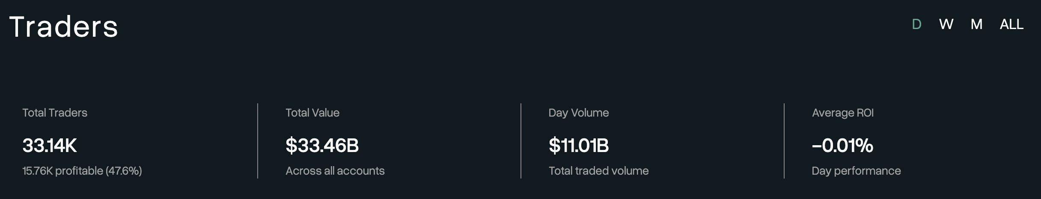
Task: Click the 15.76K profitable (47.6%) text
Action: (82, 171)
